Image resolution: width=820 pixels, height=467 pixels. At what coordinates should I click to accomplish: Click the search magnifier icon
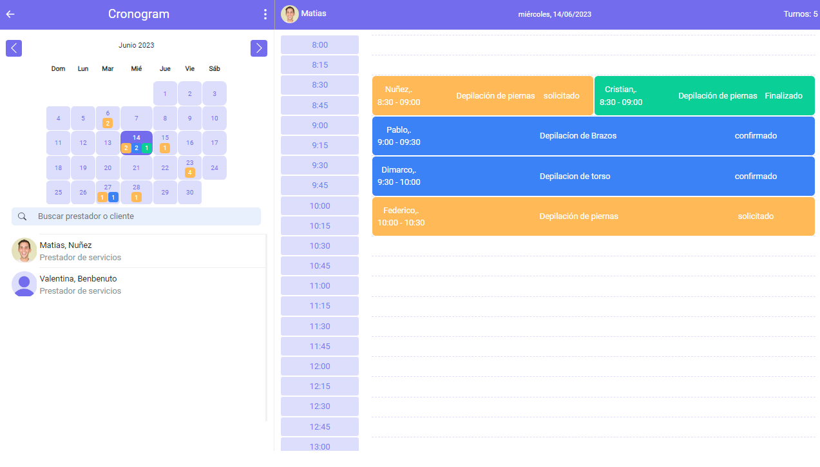pyautogui.click(x=23, y=216)
